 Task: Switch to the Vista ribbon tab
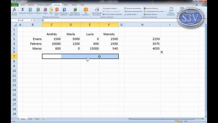(x=82, y=5)
